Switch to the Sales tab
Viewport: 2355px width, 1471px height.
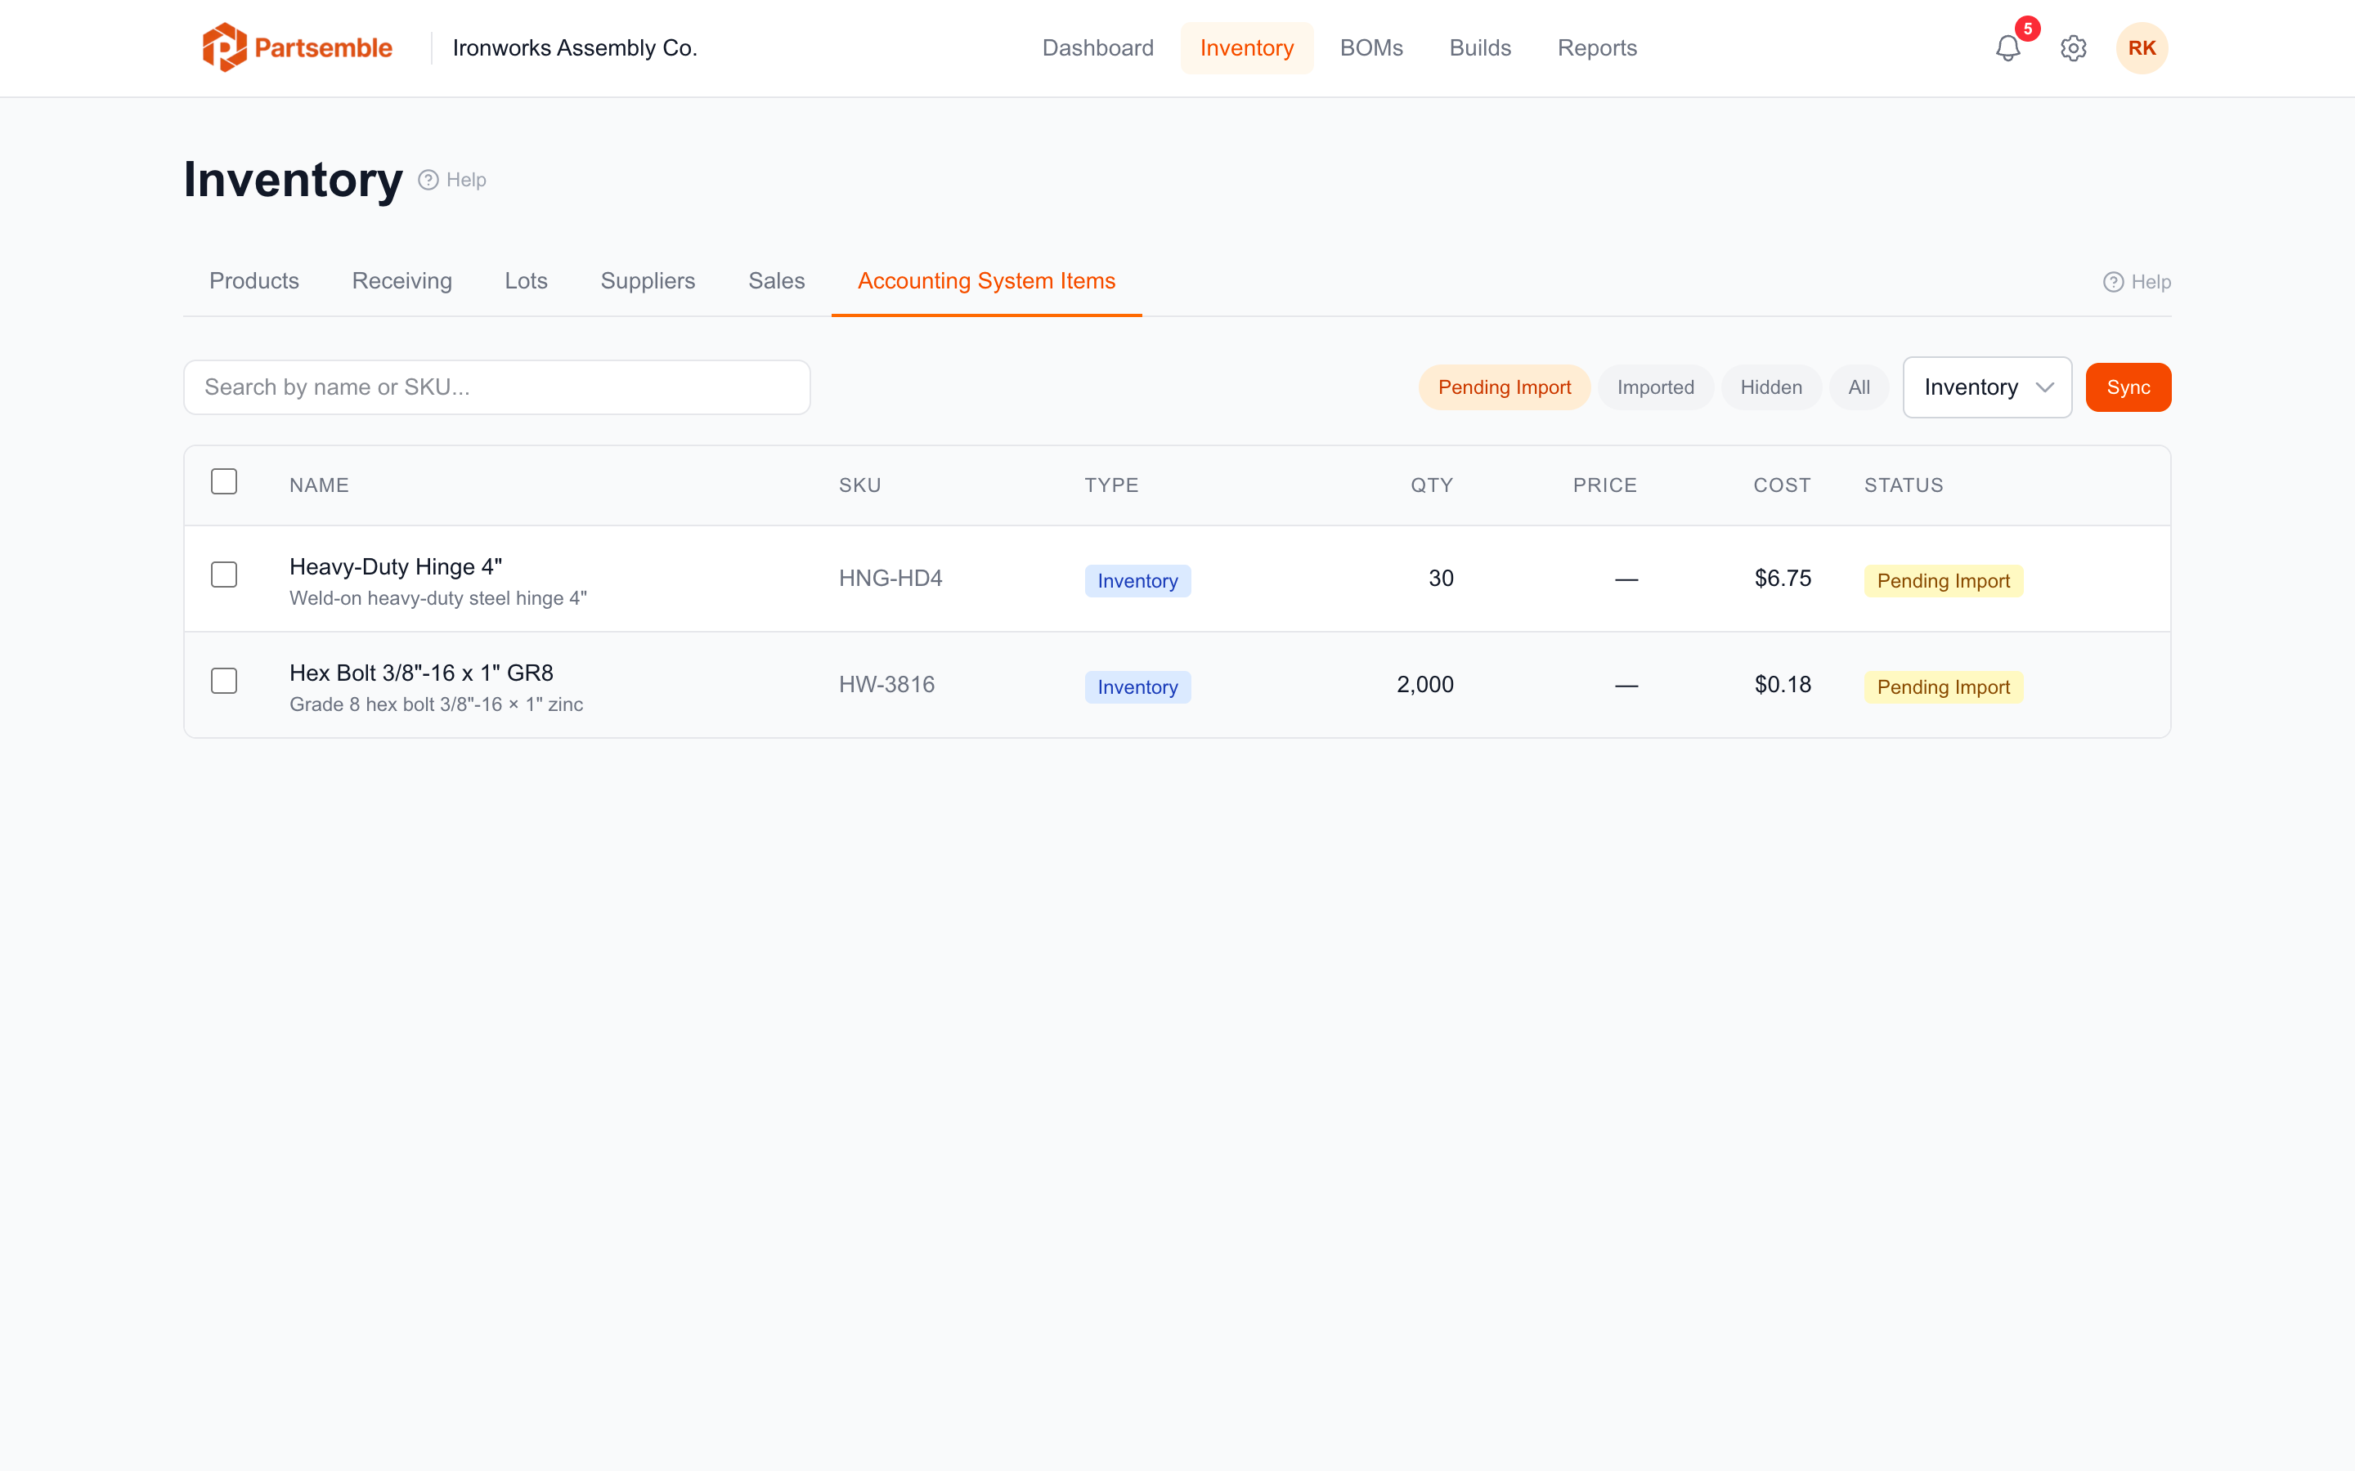click(x=775, y=281)
